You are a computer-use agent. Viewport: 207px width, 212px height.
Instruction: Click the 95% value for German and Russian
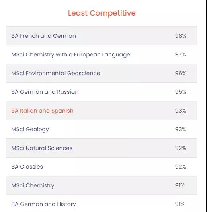point(180,92)
